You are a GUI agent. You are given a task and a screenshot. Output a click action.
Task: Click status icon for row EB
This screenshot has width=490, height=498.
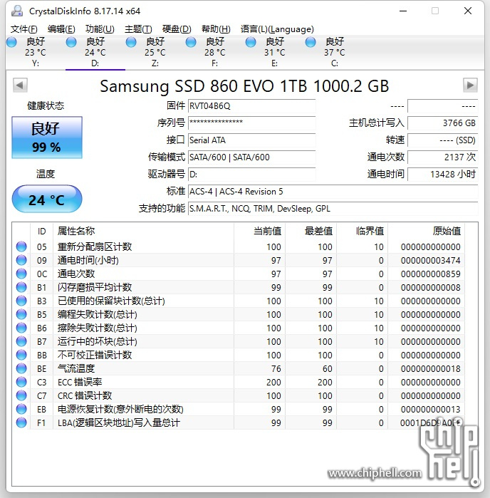pos(21,409)
